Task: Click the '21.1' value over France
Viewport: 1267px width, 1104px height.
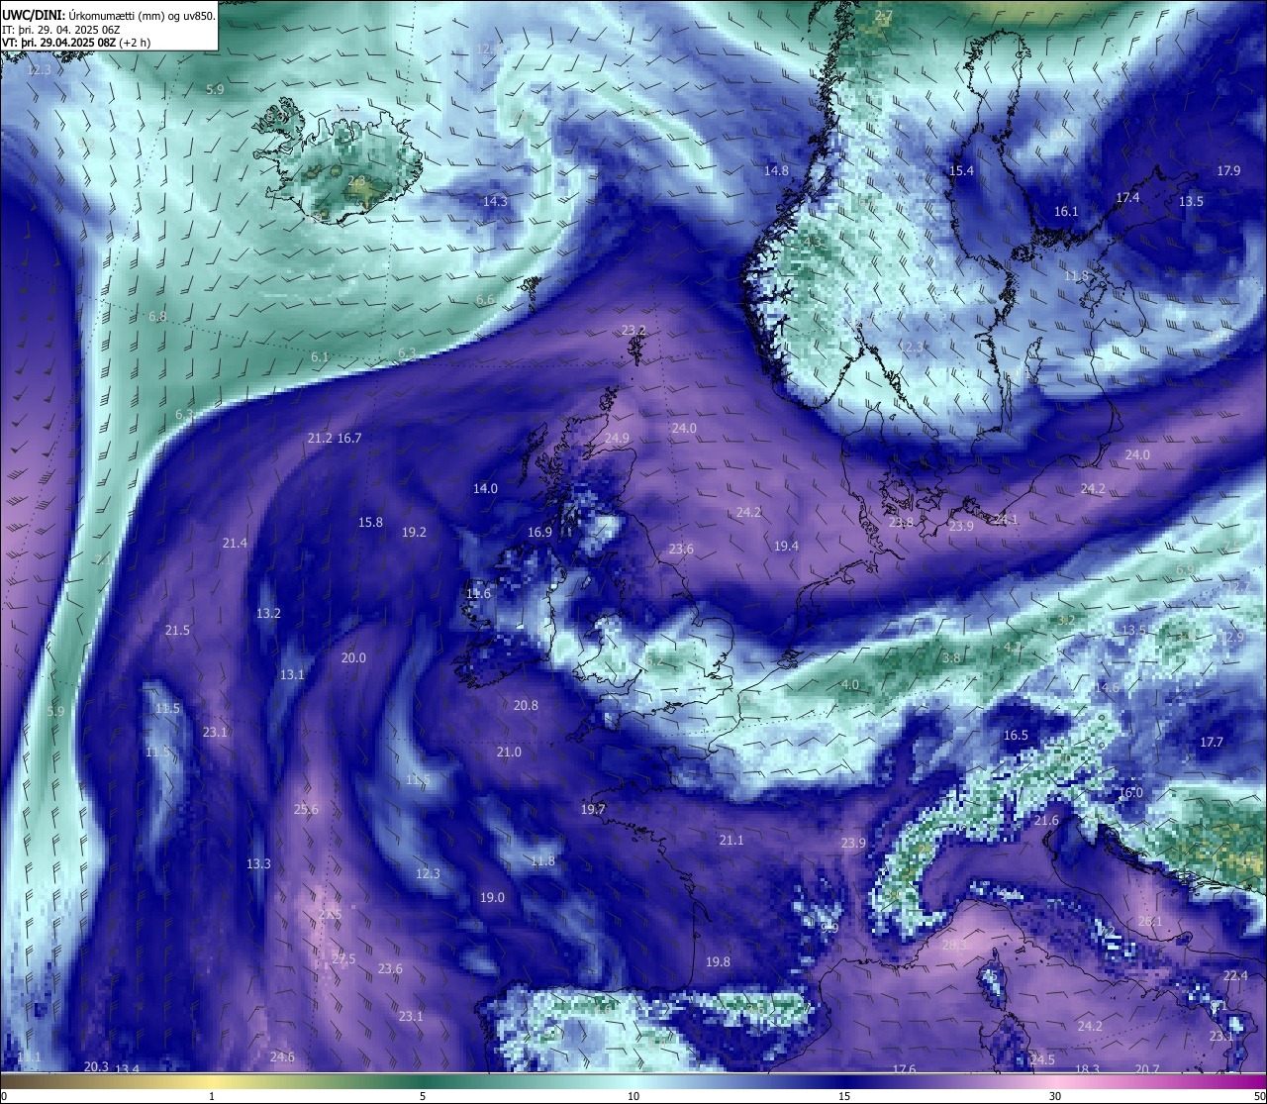Action: [x=731, y=840]
